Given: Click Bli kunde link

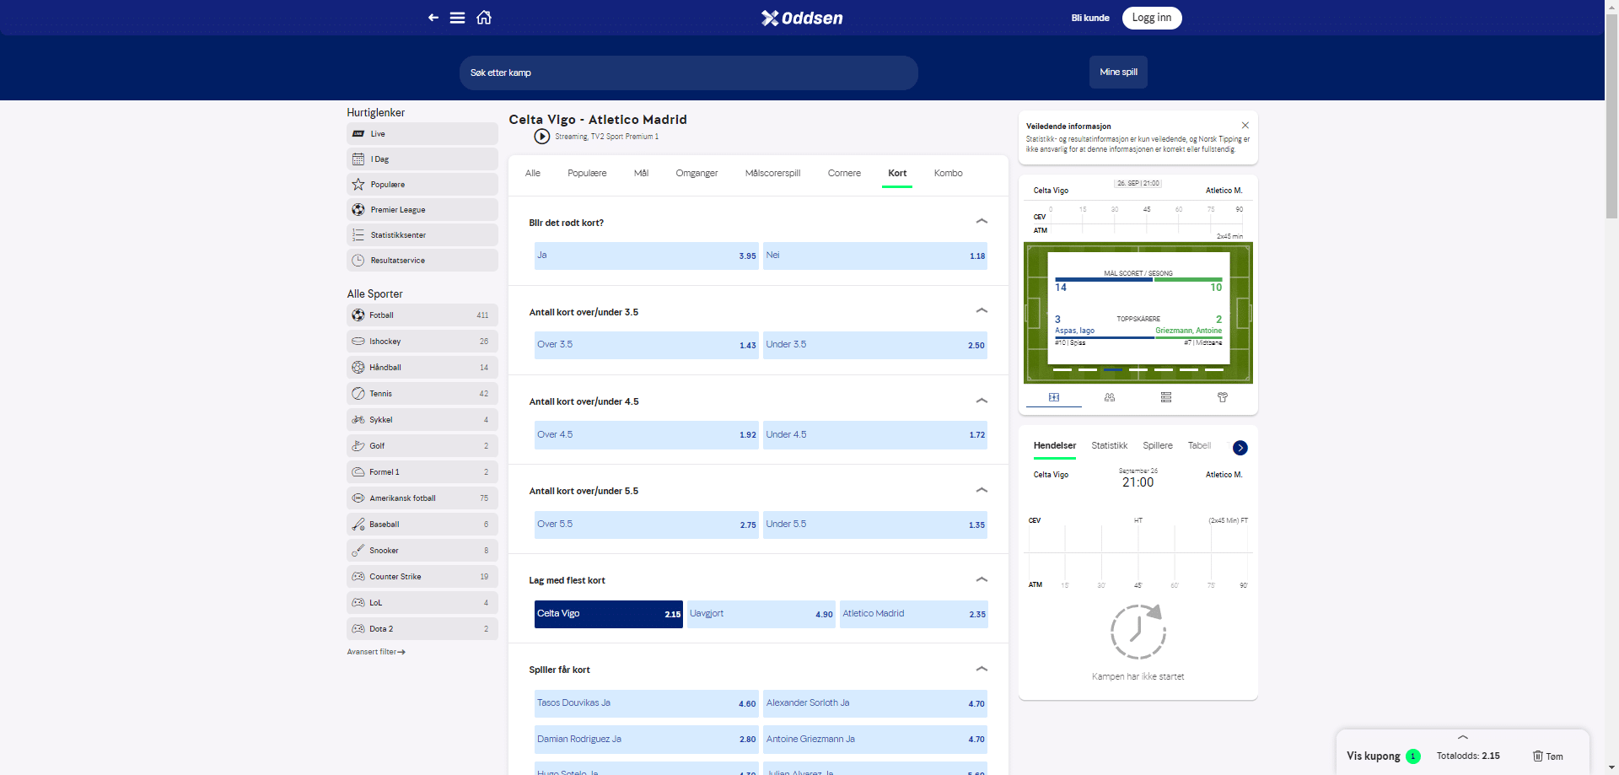Looking at the screenshot, I should tap(1090, 18).
